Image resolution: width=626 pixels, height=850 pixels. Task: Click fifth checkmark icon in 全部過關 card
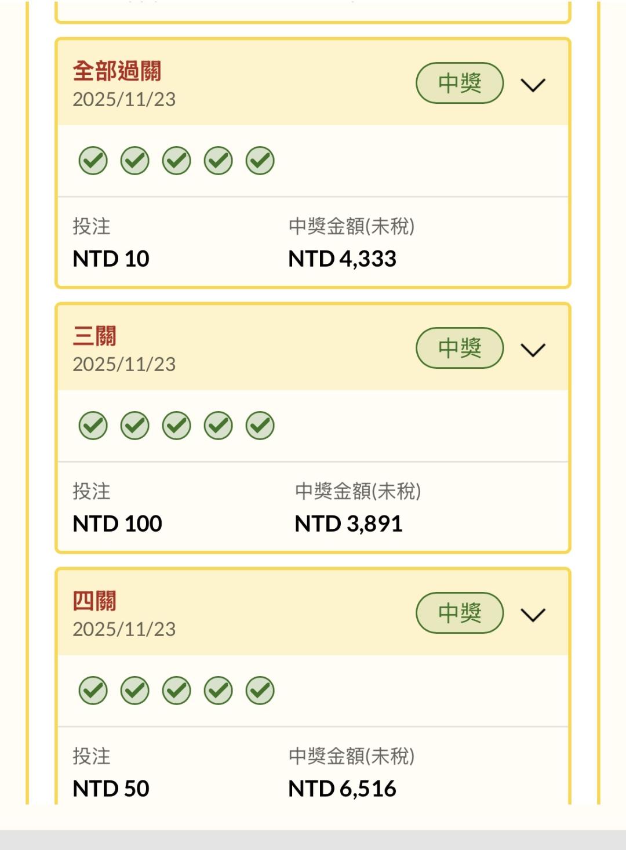(x=260, y=161)
